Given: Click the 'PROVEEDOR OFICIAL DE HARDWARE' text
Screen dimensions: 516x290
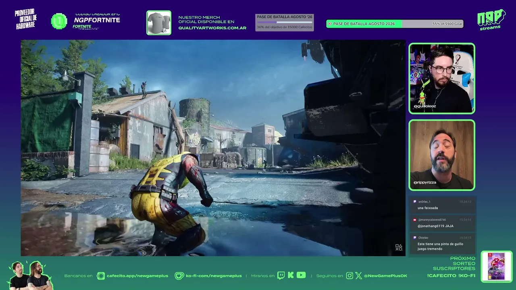Looking at the screenshot, I should coord(27,19).
